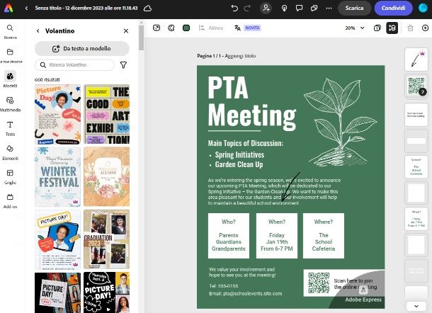The width and height of the screenshot is (432, 313).
Task: Click the Ricerca Volantino search field
Action: (x=74, y=65)
